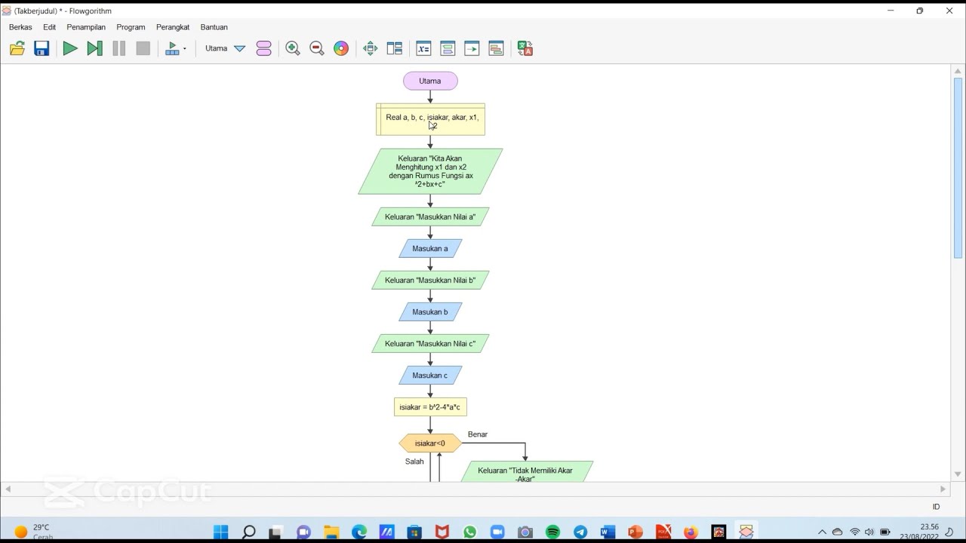
Task: Open the function manager pink shapes icon
Action: click(263, 48)
